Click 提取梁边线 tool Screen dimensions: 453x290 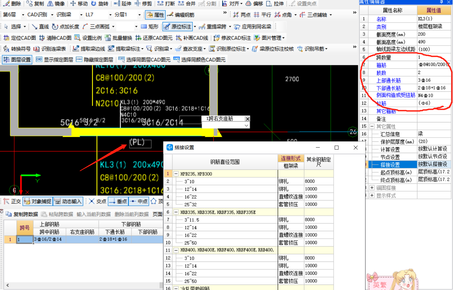89,49
